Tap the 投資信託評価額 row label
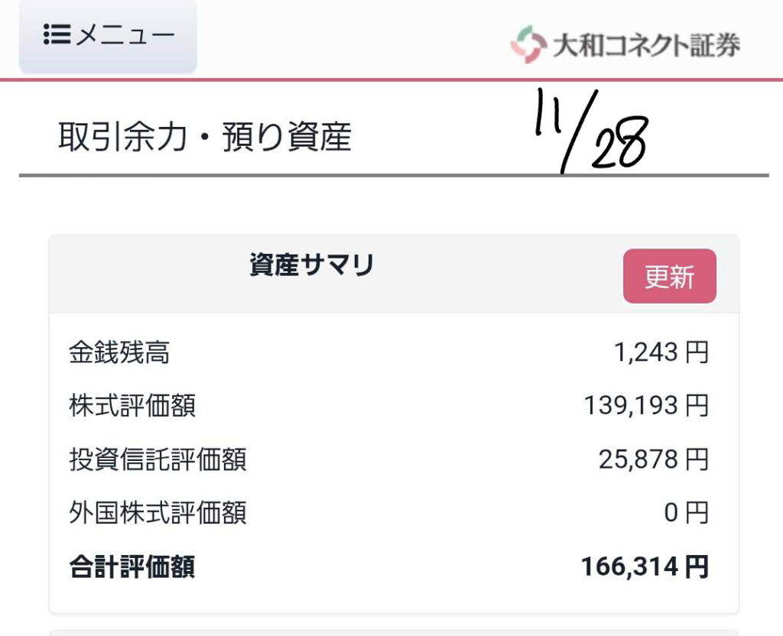 (x=158, y=459)
